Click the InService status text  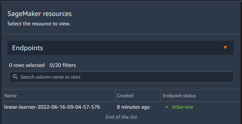[183, 107]
